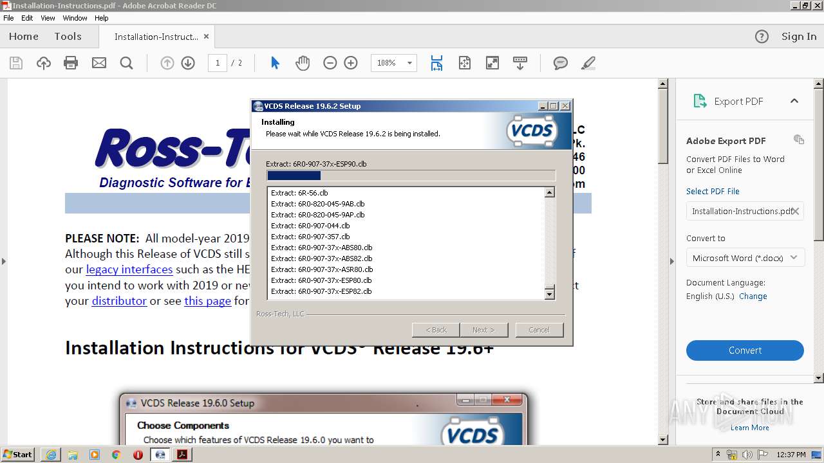Open the 'this page' link
The image size is (824, 463).
click(x=207, y=301)
